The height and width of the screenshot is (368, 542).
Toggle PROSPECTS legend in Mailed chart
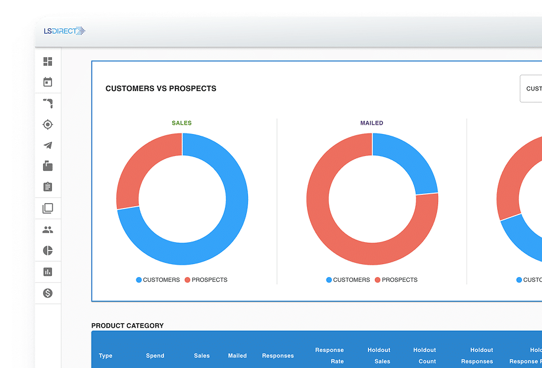pyautogui.click(x=396, y=280)
